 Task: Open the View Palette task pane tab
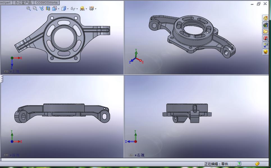click(x=265, y=45)
